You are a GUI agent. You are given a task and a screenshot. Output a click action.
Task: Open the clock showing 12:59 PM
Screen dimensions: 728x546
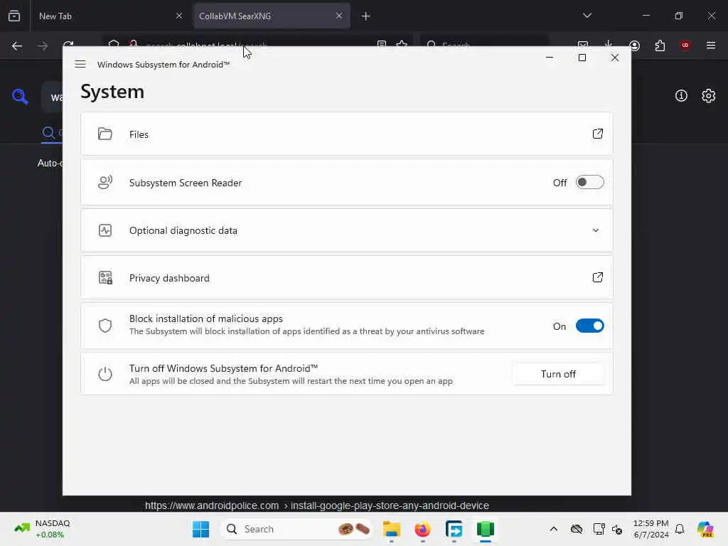pyautogui.click(x=651, y=529)
